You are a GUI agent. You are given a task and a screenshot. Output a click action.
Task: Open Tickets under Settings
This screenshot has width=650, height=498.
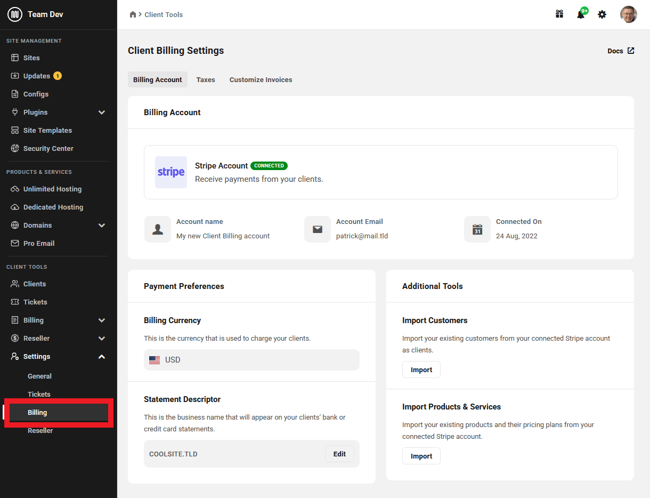[x=39, y=394]
